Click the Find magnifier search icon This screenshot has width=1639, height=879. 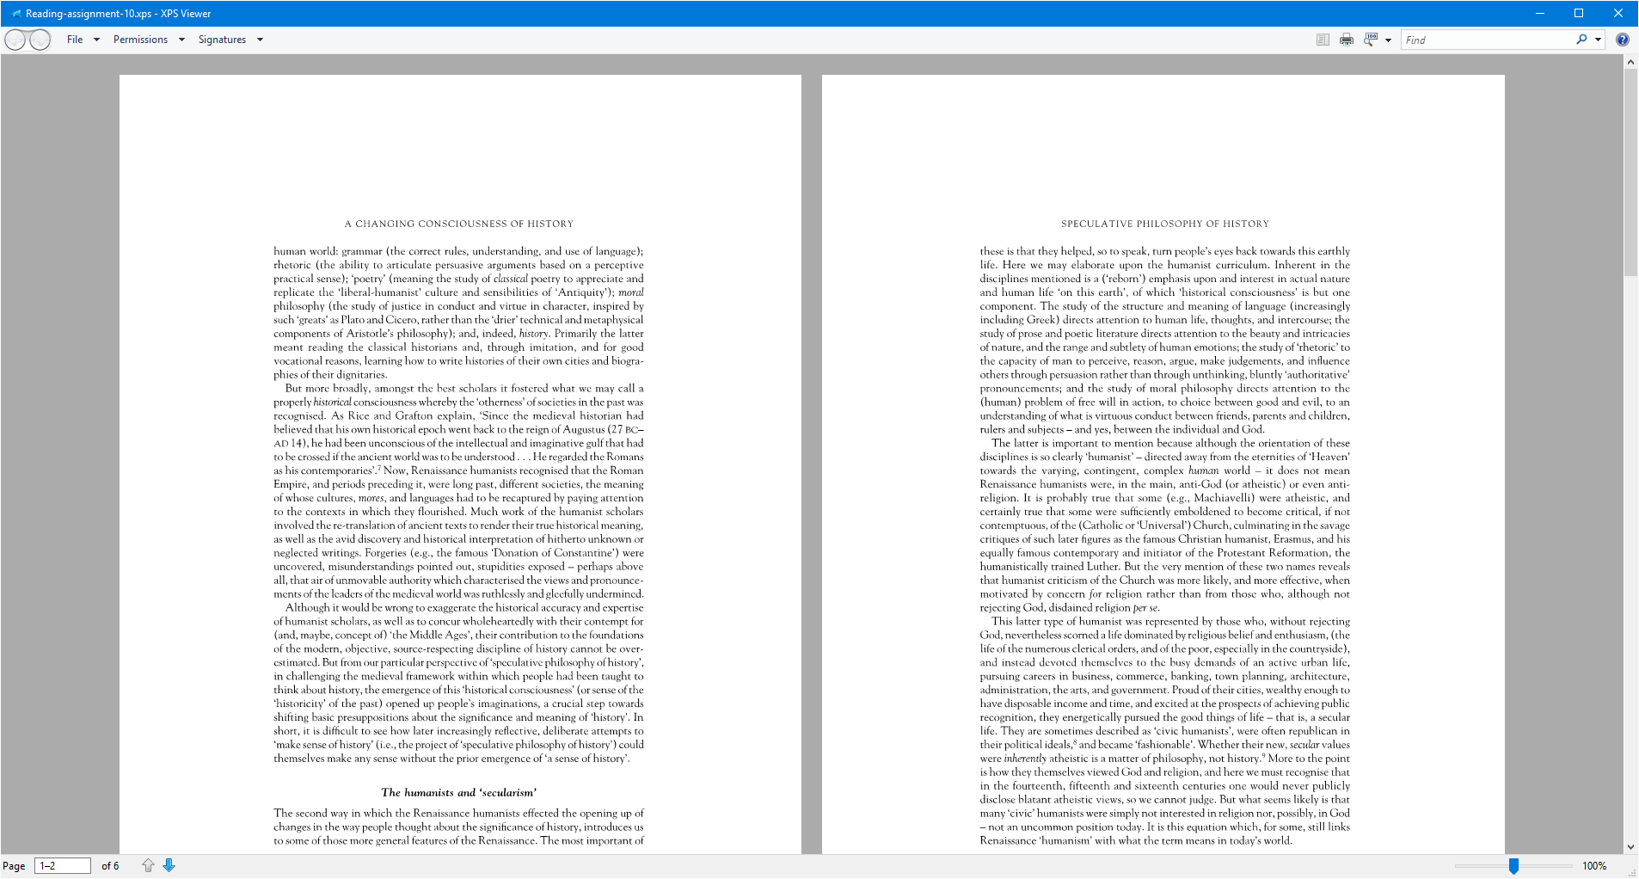coord(1581,40)
